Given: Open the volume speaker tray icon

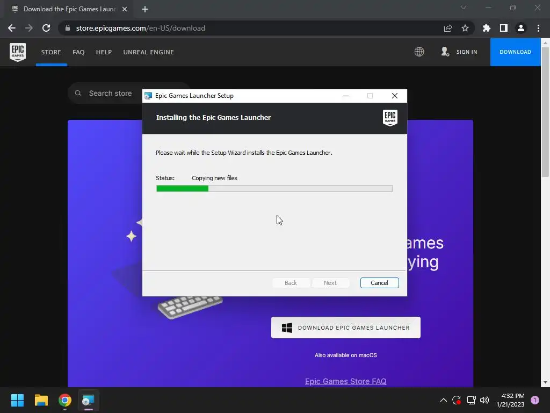Looking at the screenshot, I should click(x=484, y=400).
